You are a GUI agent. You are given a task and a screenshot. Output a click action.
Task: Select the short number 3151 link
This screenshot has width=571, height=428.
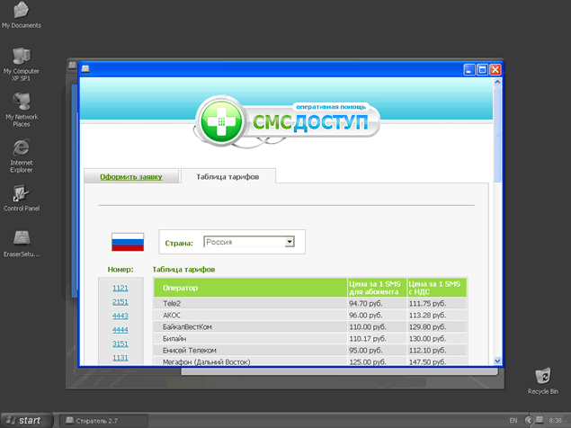click(120, 343)
